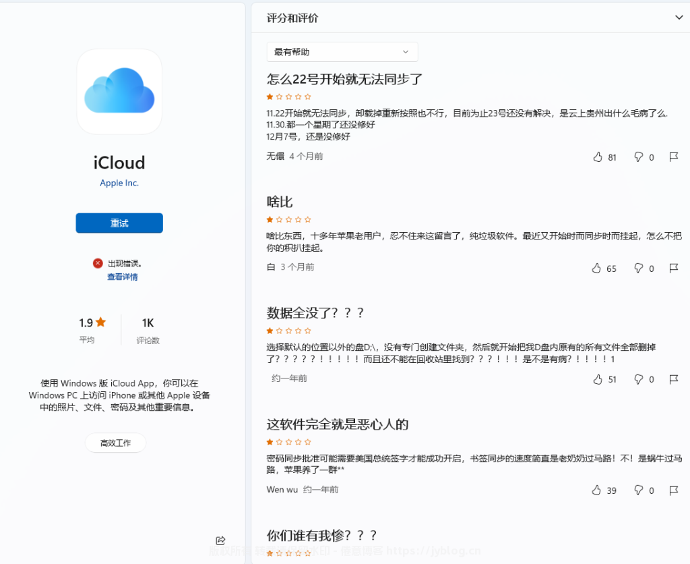Viewport: 690px width, 564px height.
Task: Flag the "啥比" review
Action: point(673,269)
